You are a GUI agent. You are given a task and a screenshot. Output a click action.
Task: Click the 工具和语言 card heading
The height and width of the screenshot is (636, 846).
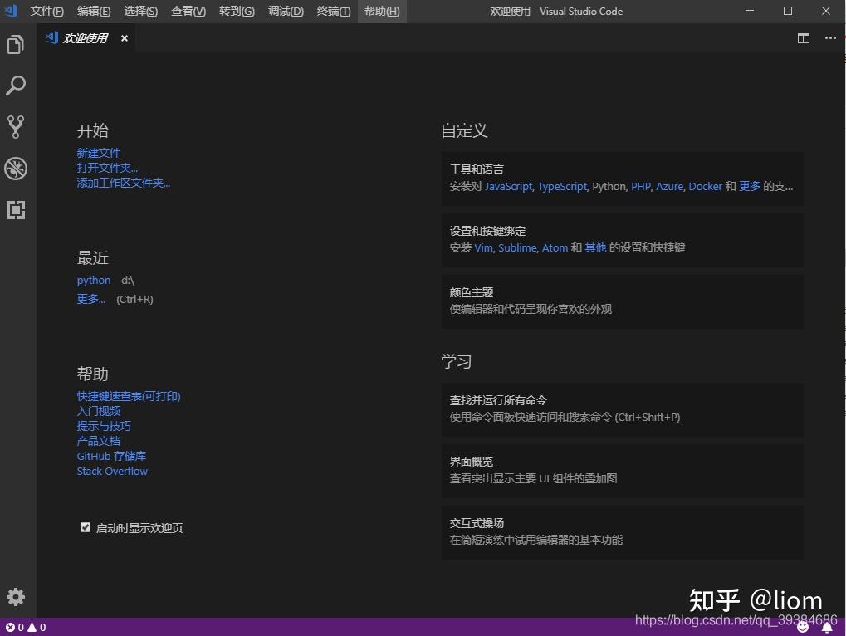click(477, 169)
